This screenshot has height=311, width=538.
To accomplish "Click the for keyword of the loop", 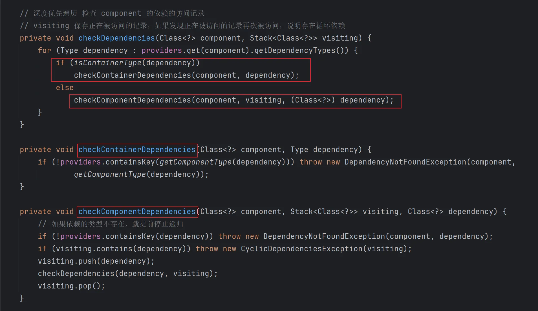I will coord(44,50).
